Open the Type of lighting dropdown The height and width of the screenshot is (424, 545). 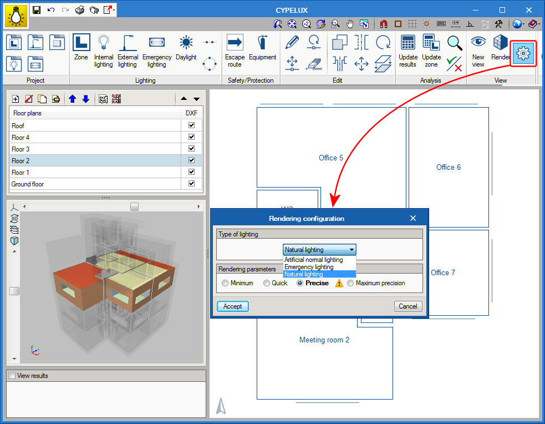pyautogui.click(x=319, y=250)
